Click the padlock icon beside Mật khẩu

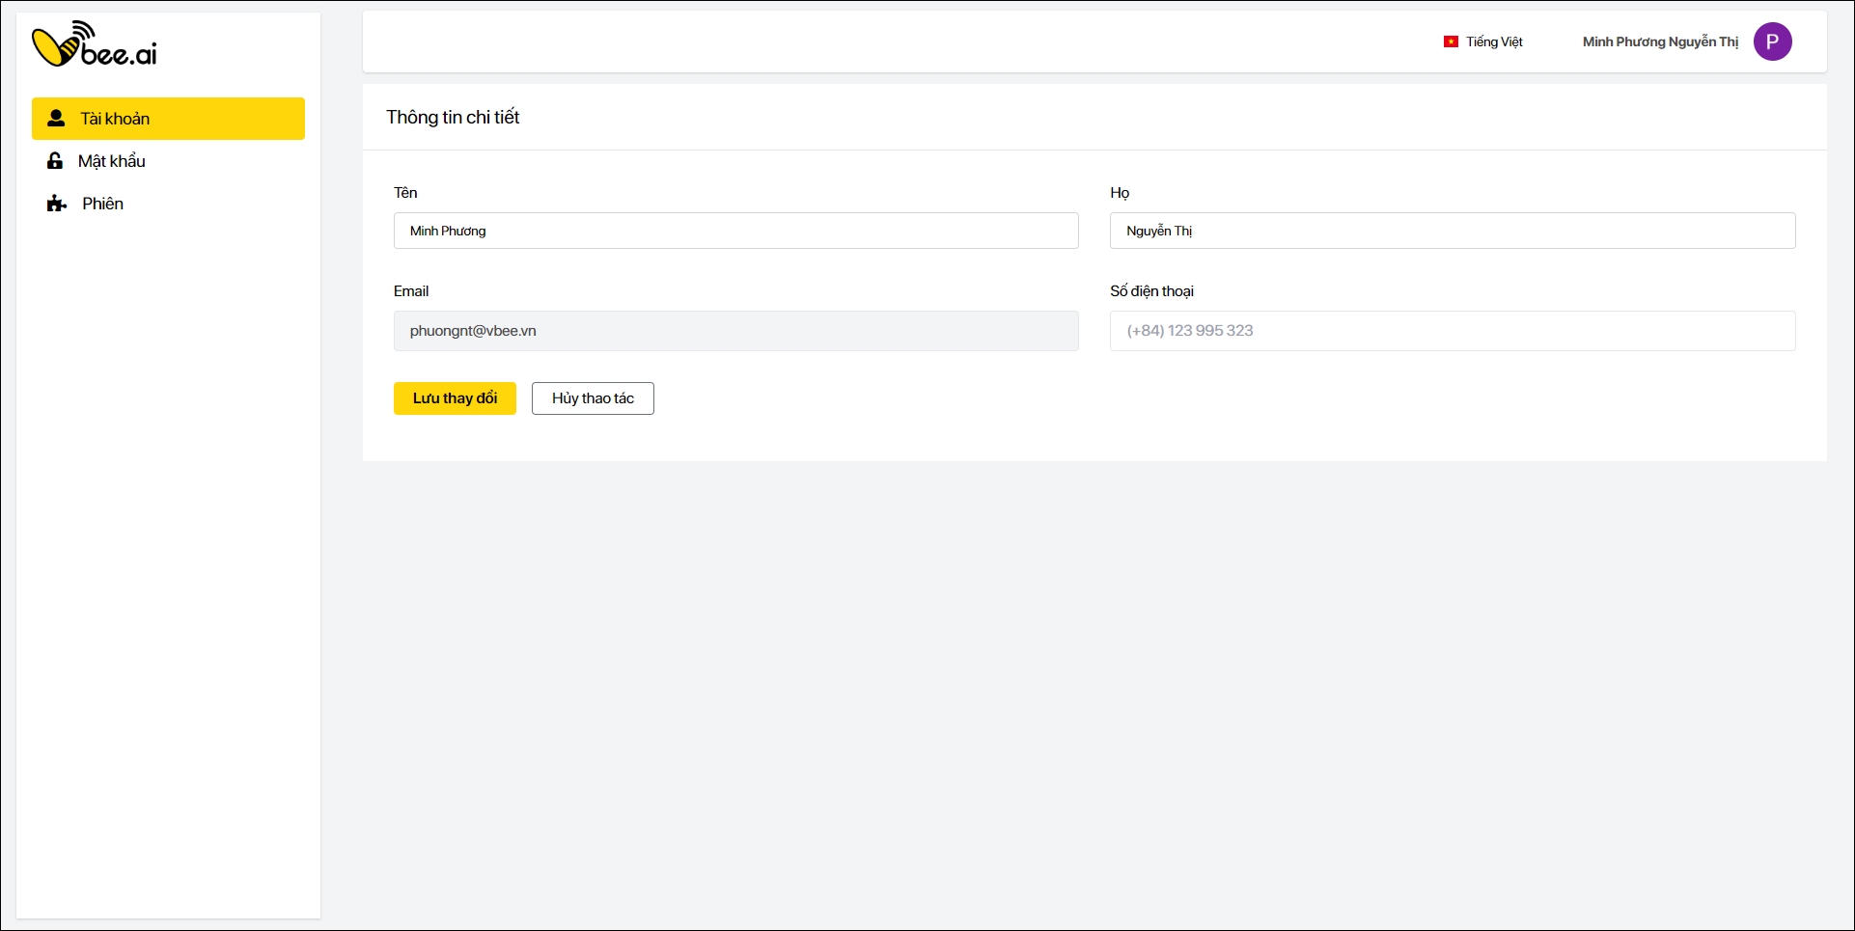55,161
